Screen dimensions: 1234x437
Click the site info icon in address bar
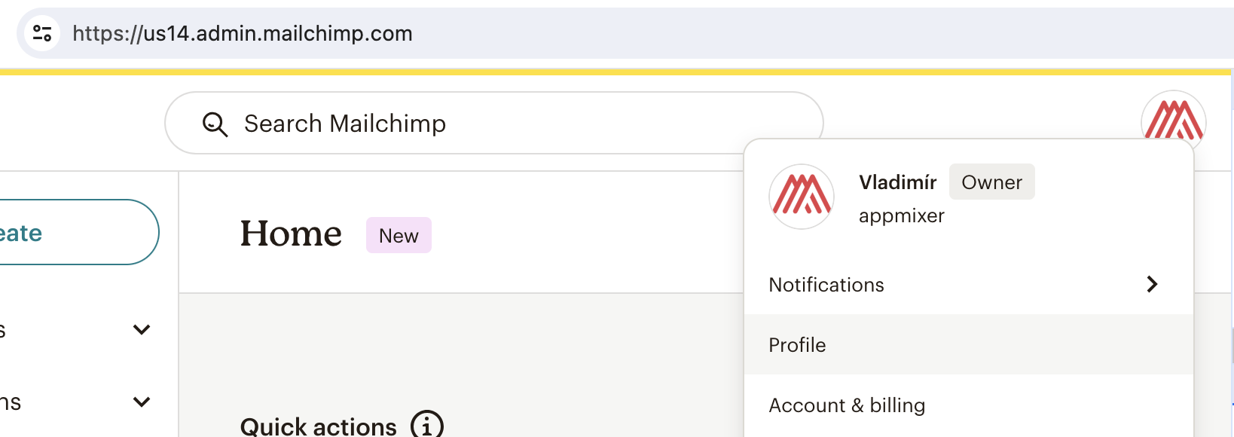coord(42,33)
